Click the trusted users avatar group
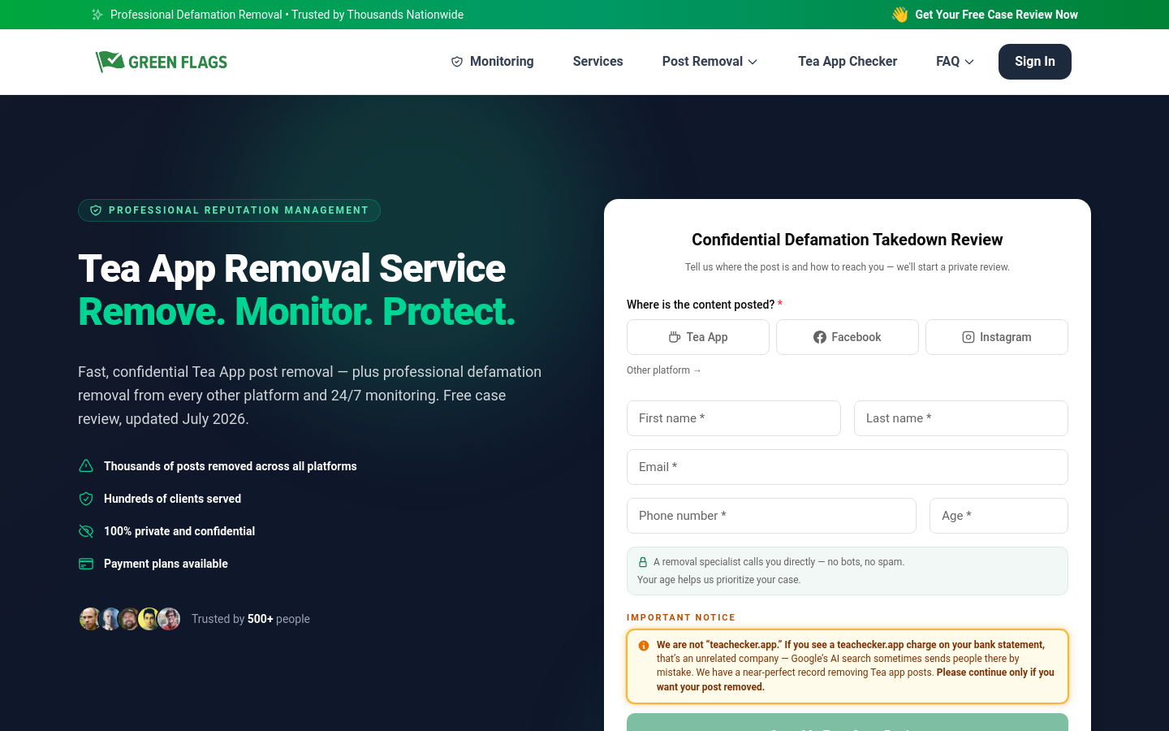The image size is (1169, 731). [130, 619]
